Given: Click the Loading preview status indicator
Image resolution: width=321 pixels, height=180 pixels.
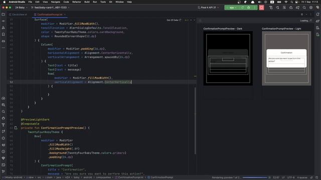Looking at the screenshot, I should point(306,20).
